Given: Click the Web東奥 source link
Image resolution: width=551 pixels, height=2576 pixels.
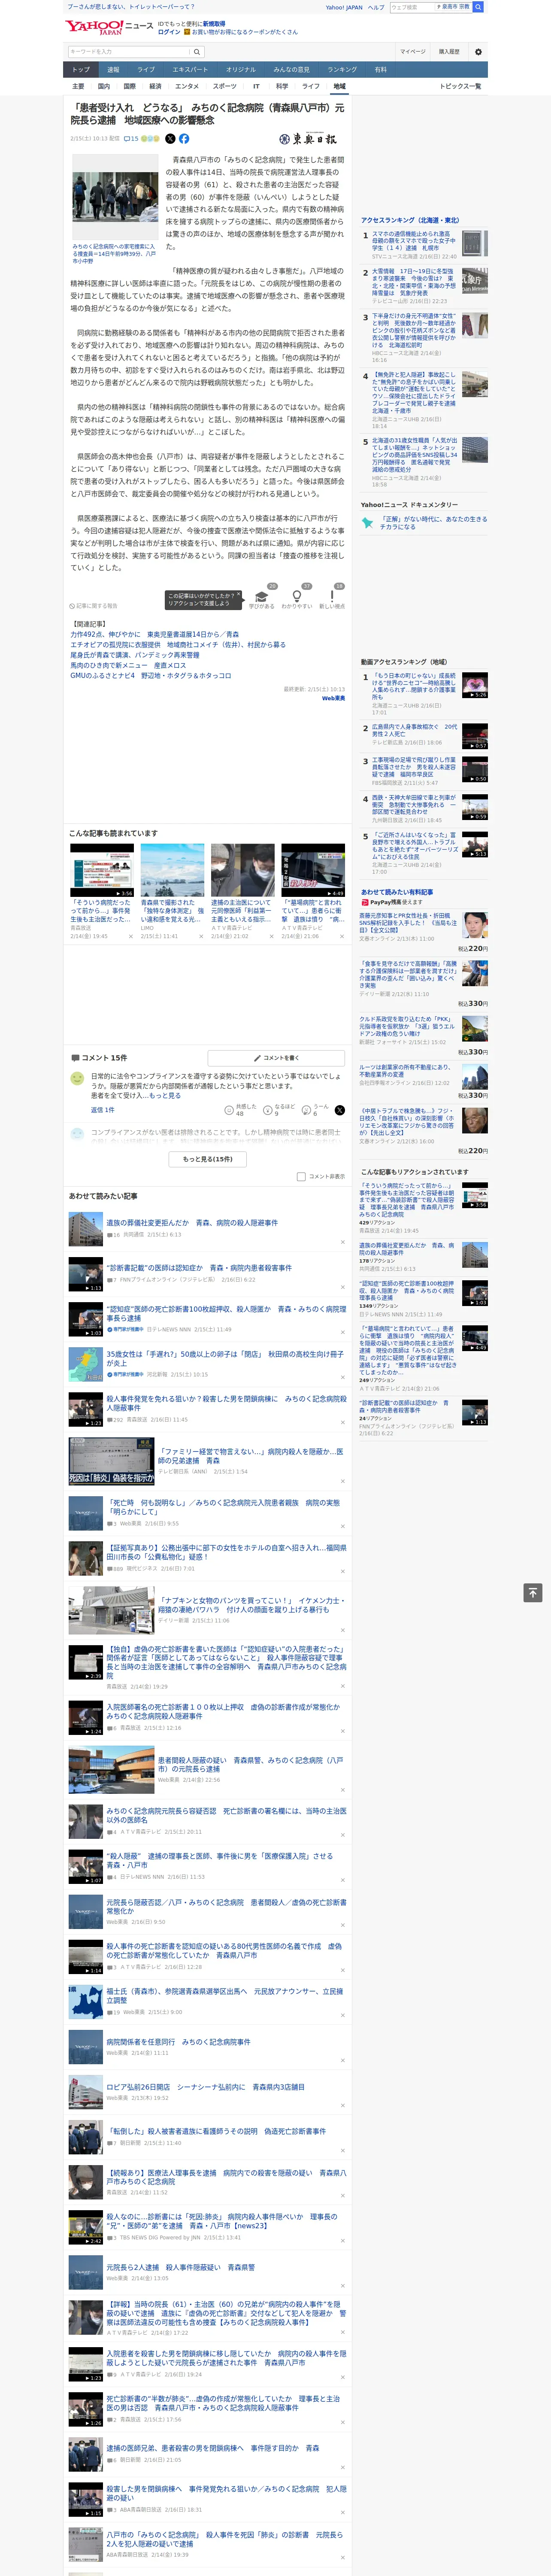Looking at the screenshot, I should pos(333,698).
